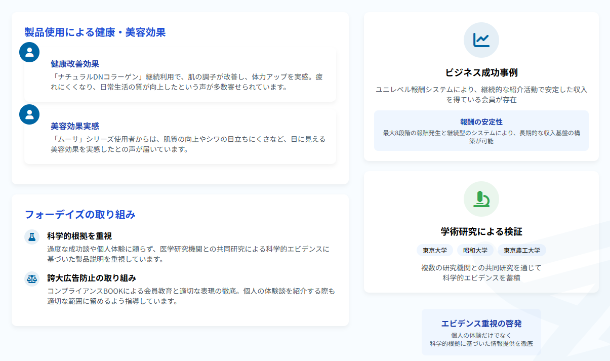
Task: Click the paragraph starting 過度な成功談や個人体験
Action: click(188, 254)
